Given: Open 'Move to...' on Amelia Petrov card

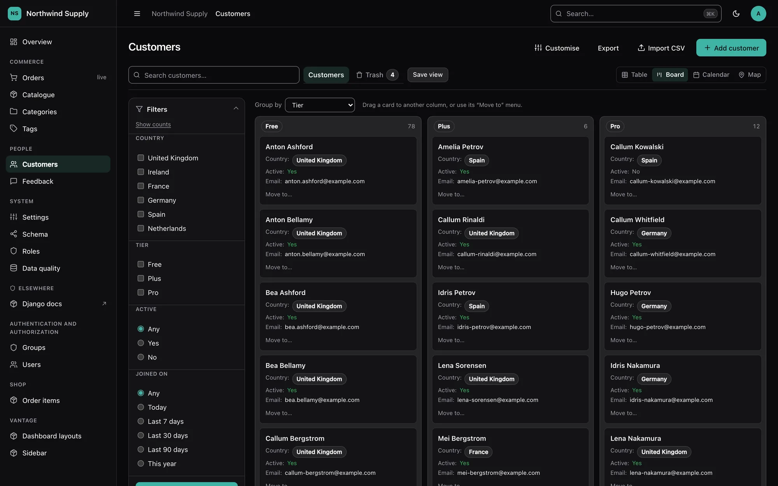Looking at the screenshot, I should pyautogui.click(x=451, y=194).
